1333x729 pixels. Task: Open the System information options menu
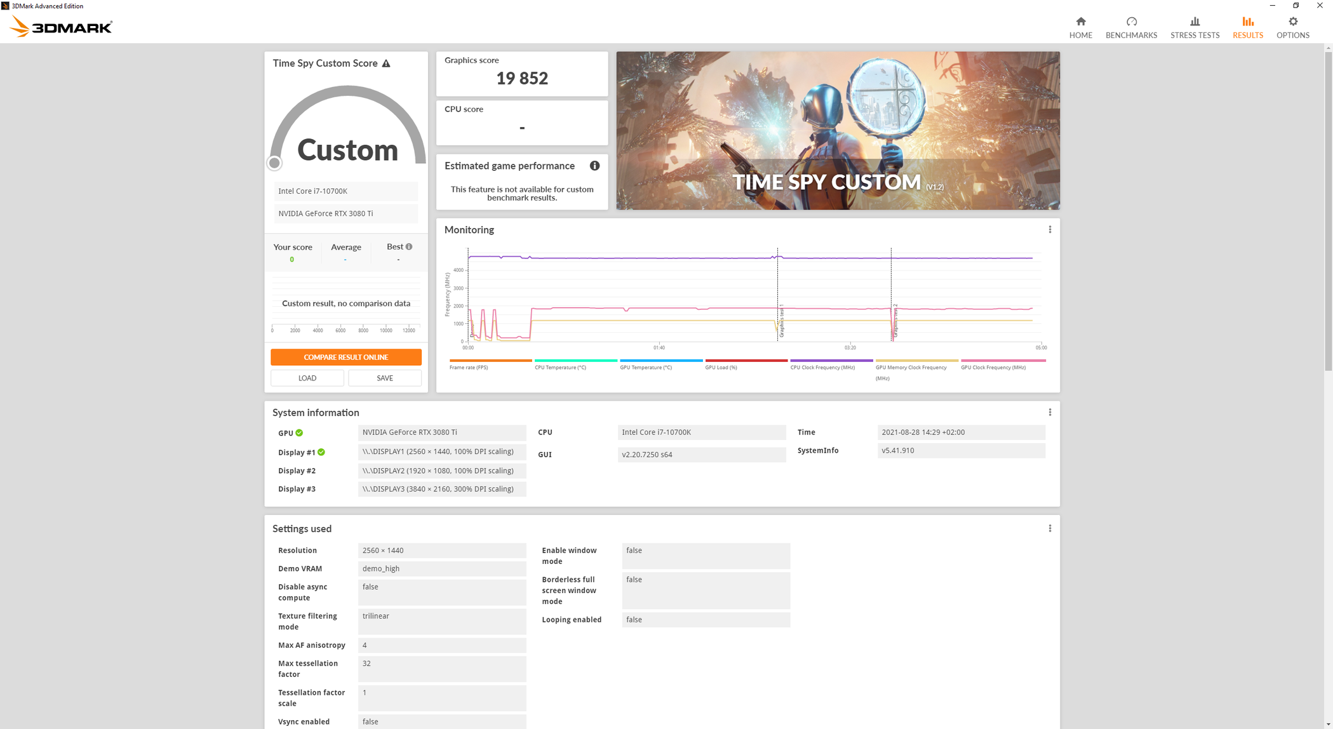click(x=1050, y=412)
